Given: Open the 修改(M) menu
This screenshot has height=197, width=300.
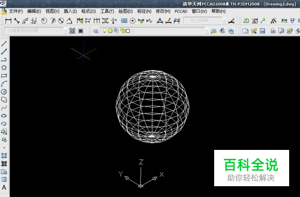Looking at the screenshot, I should [x=163, y=11].
